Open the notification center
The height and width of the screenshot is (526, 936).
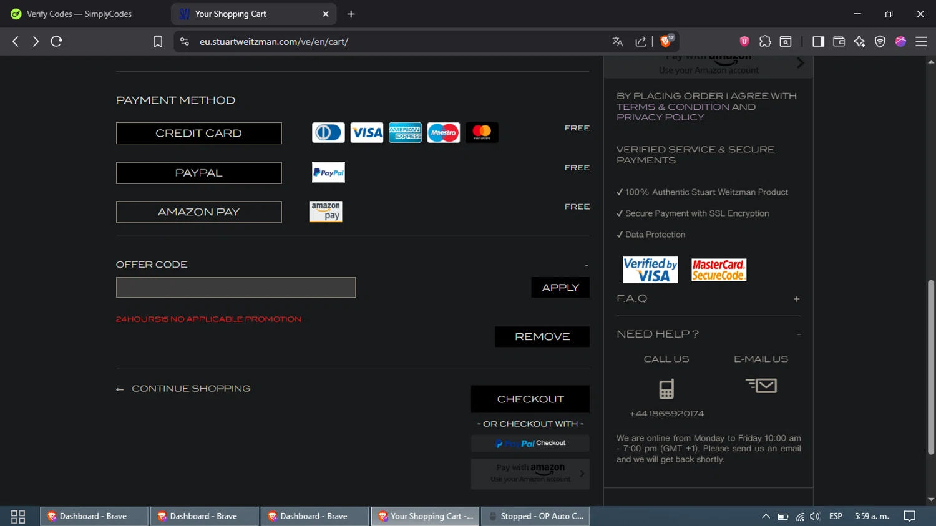(910, 516)
